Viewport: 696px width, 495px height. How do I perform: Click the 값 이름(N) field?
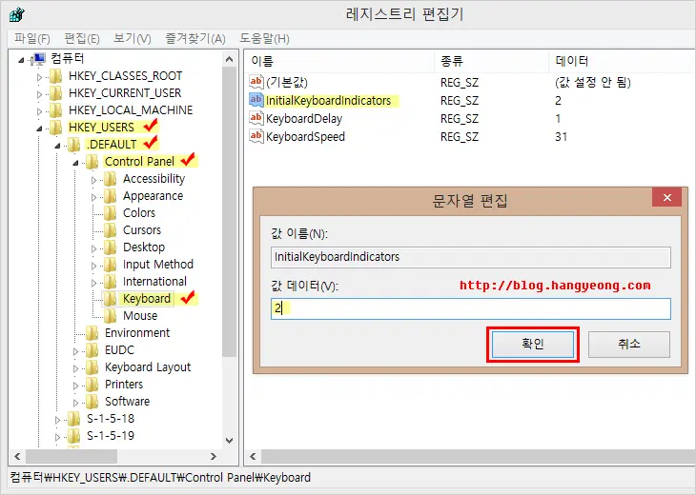pos(470,257)
